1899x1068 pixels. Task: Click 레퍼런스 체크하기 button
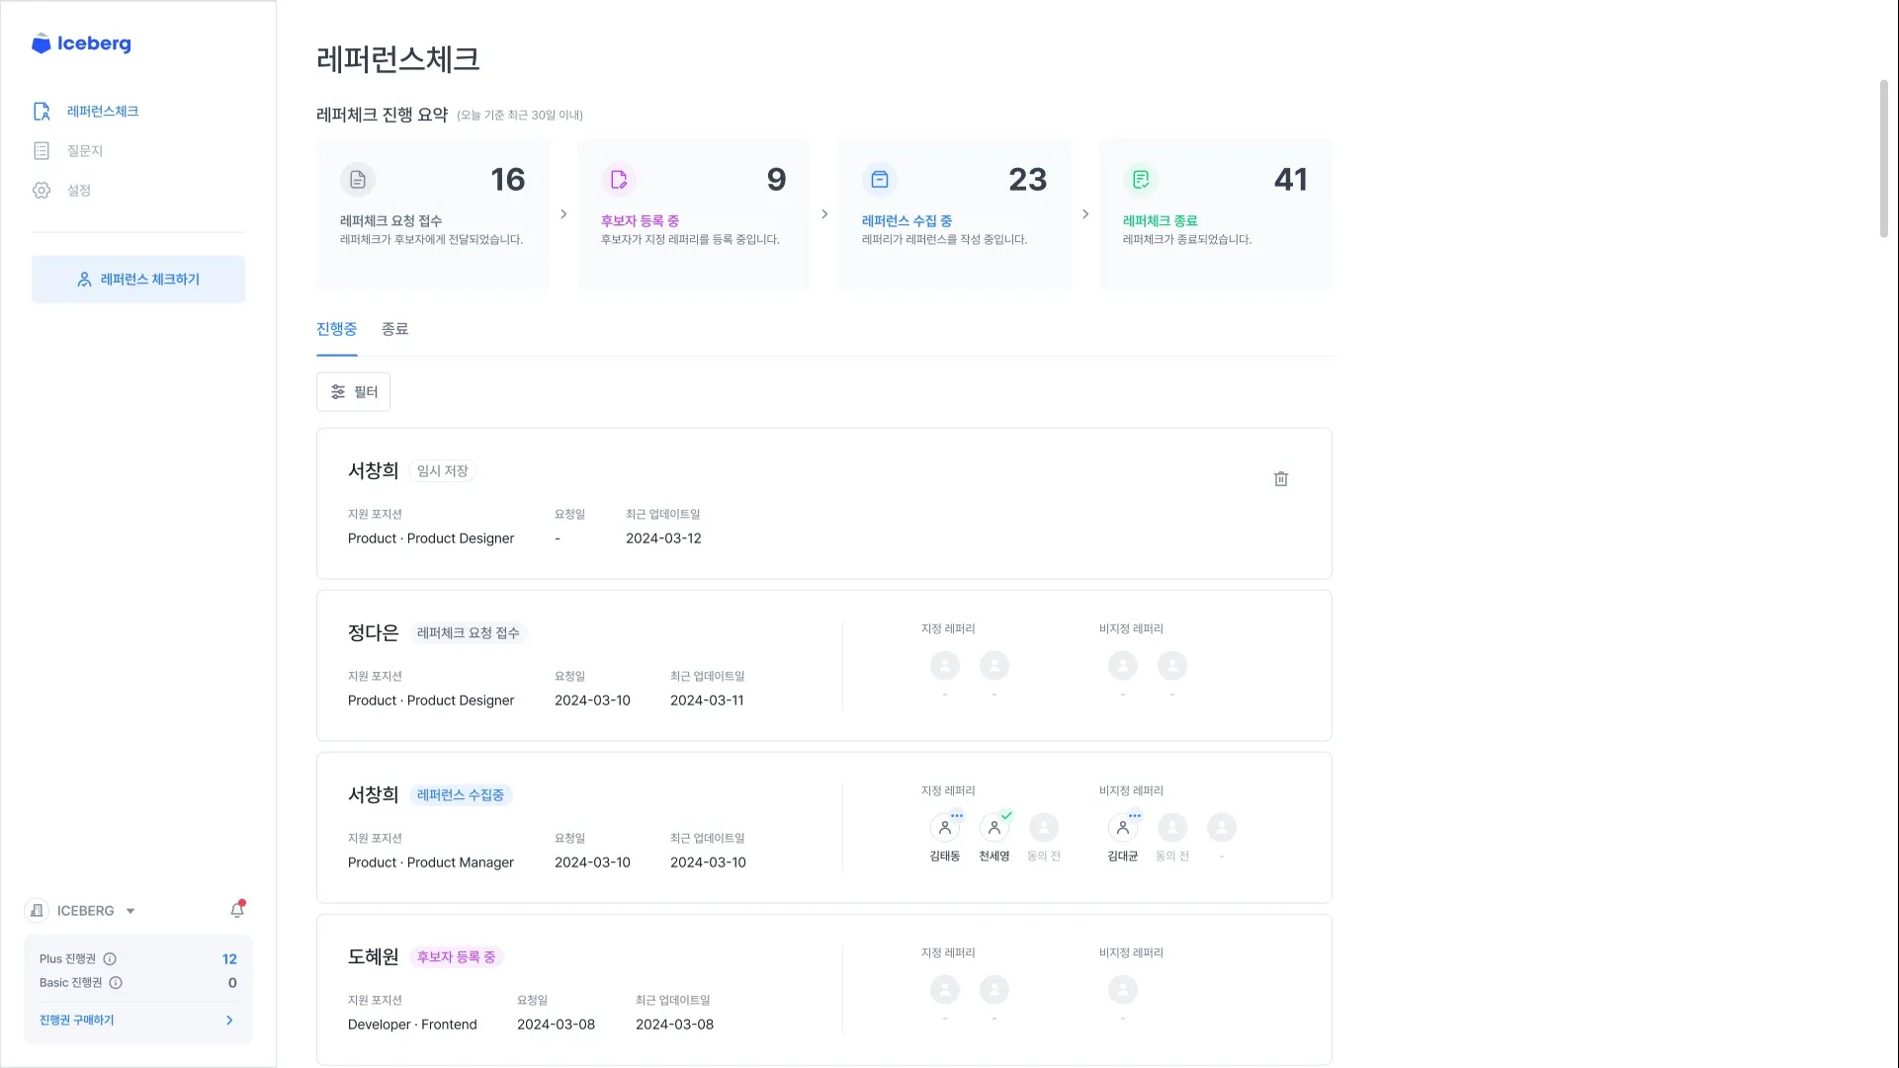pos(138,280)
